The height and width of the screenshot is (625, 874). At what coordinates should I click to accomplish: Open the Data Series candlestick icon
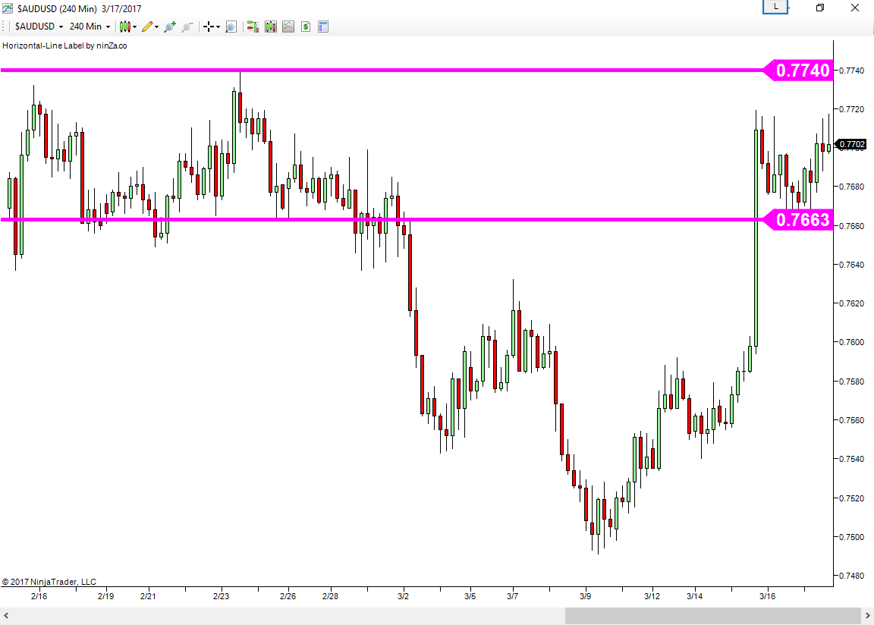pyautogui.click(x=271, y=27)
